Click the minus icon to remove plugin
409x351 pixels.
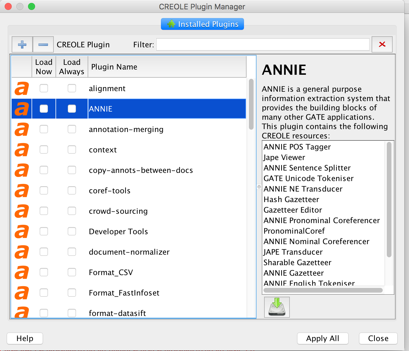click(43, 44)
